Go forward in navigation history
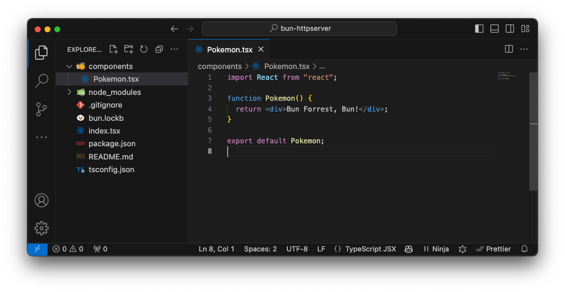Image resolution: width=565 pixels, height=292 pixels. [x=189, y=29]
